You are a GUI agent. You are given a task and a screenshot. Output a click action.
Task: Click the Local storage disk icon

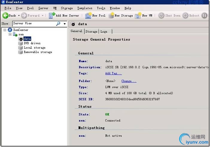20,48
